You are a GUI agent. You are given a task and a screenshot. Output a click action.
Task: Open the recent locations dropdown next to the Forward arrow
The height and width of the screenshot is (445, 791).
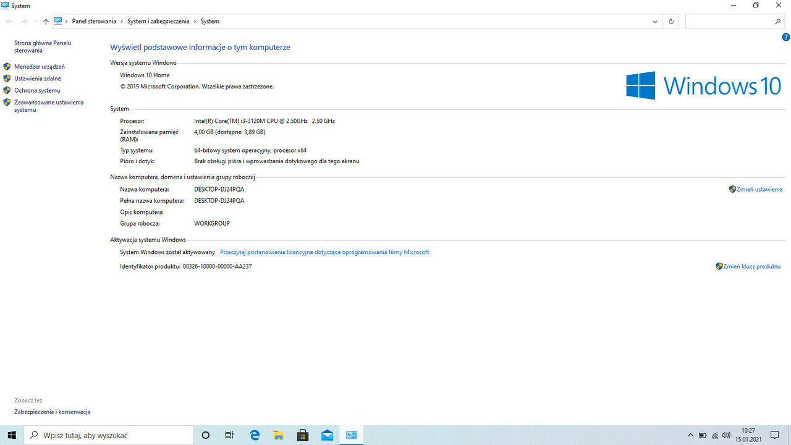pyautogui.click(x=35, y=22)
